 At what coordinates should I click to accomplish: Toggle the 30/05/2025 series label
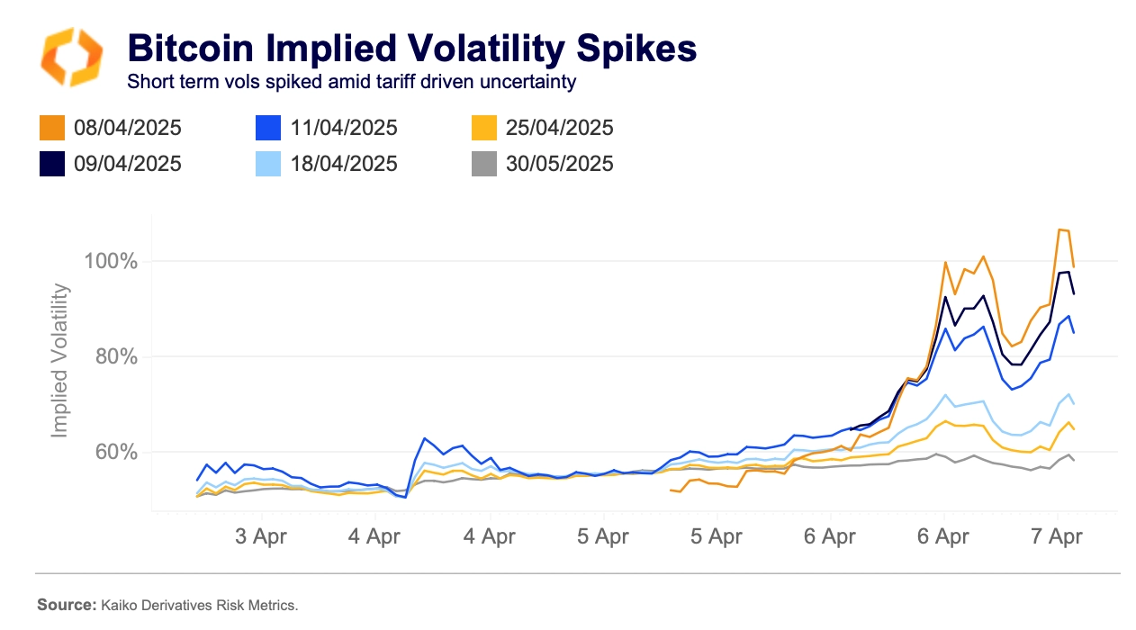(x=560, y=164)
